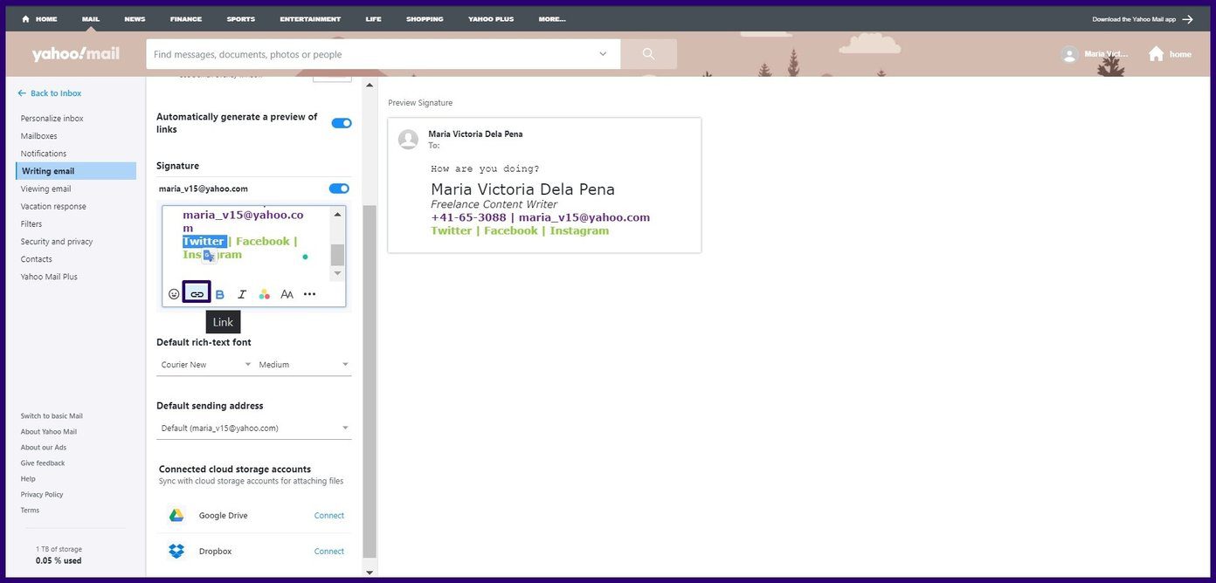1216x583 pixels.
Task: Click the Yahoo Mail logo
Action: pyautogui.click(x=76, y=54)
